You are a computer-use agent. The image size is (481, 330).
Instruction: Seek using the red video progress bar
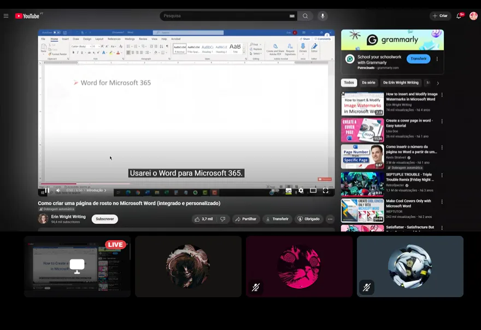187,184
